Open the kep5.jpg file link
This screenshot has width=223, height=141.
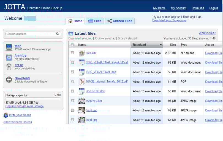tap(92, 120)
